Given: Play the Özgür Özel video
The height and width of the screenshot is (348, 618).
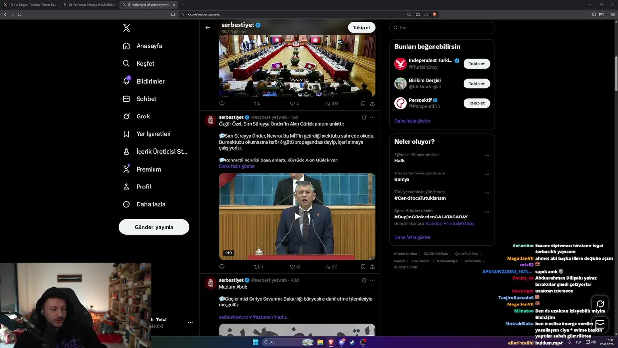Looking at the screenshot, I should click(x=297, y=217).
